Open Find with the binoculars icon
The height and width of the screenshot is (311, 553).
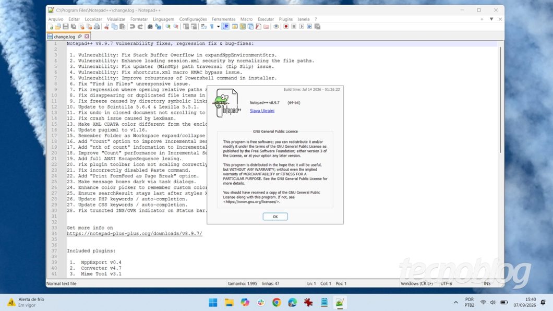[x=150, y=27]
